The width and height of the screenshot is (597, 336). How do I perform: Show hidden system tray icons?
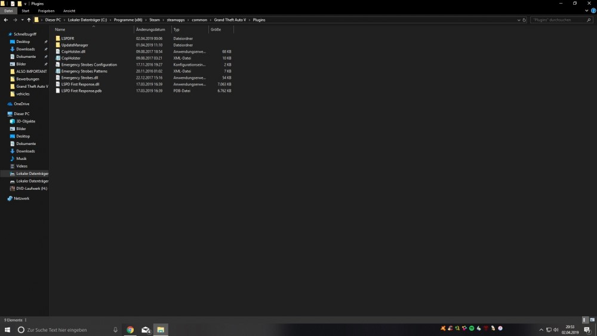(541, 330)
